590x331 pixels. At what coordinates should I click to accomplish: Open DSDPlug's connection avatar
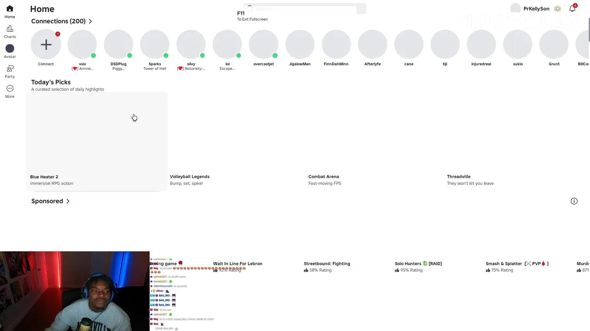coord(118,45)
